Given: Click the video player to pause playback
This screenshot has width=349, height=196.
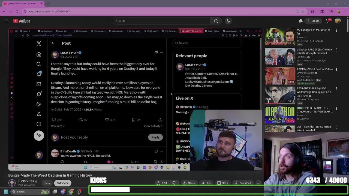Looking at the screenshot, I should 135,99.
